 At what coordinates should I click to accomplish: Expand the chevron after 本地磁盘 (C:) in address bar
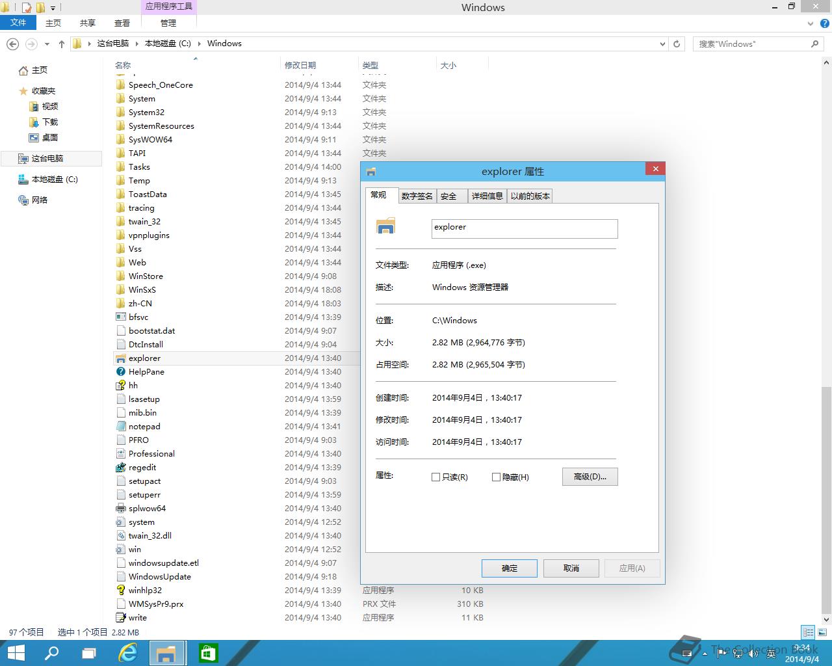[199, 44]
